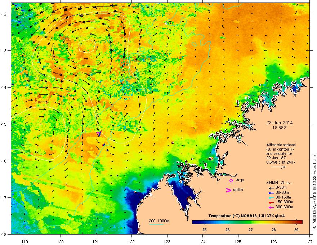This screenshot has width=317, height=245.
Task: Click the 0.5m/s velocity scale arrow
Action: point(278,167)
